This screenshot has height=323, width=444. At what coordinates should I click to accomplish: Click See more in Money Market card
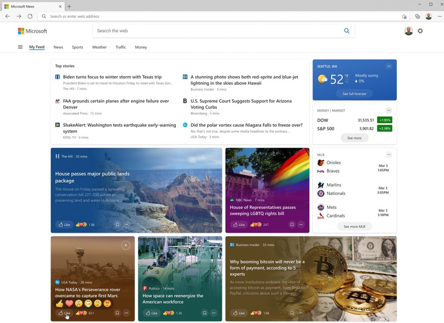point(354,138)
